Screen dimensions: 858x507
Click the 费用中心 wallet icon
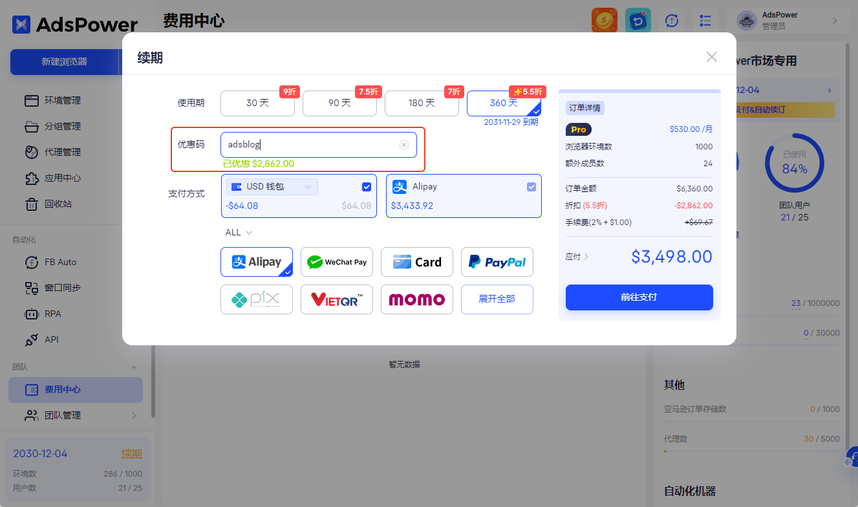(x=31, y=390)
